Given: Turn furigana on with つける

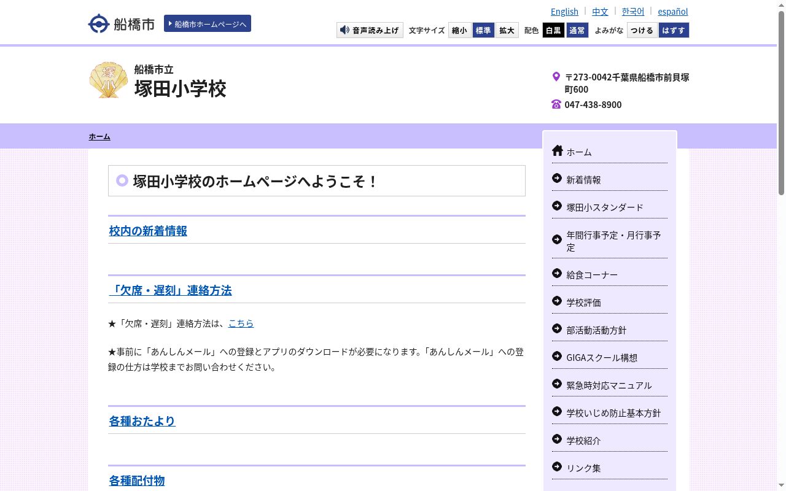Looking at the screenshot, I should (642, 30).
